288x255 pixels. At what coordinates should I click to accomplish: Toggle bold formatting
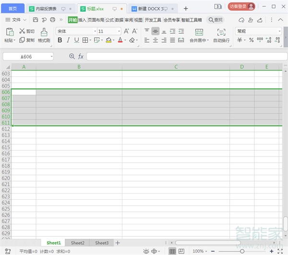click(x=60, y=40)
